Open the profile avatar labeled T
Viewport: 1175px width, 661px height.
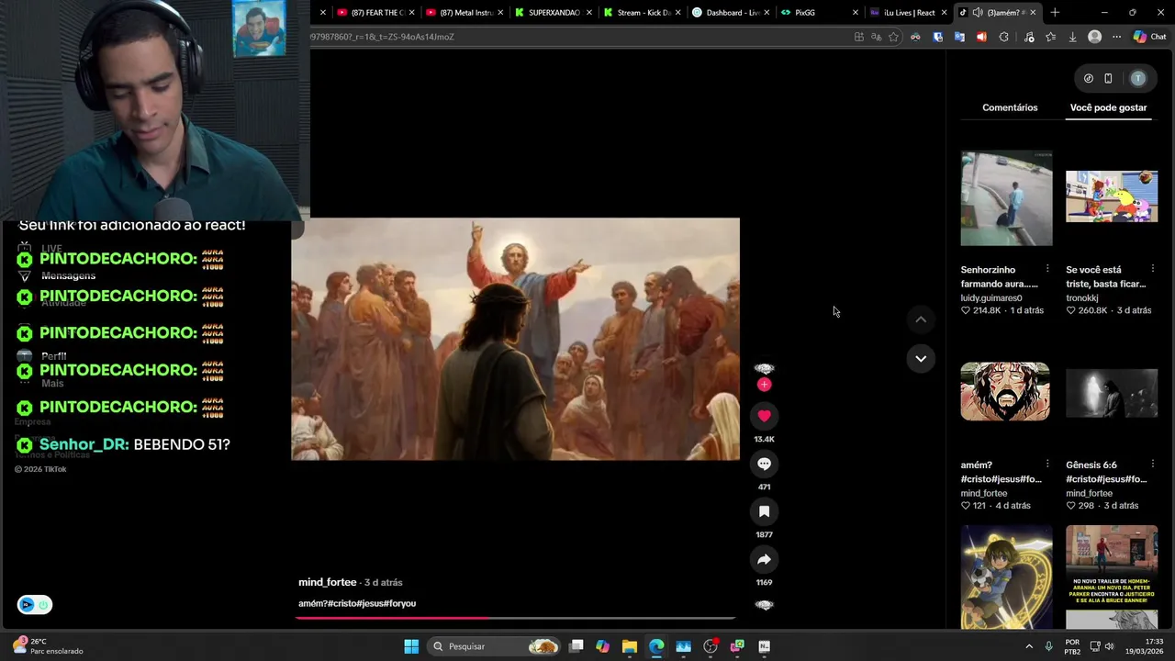[1138, 79]
